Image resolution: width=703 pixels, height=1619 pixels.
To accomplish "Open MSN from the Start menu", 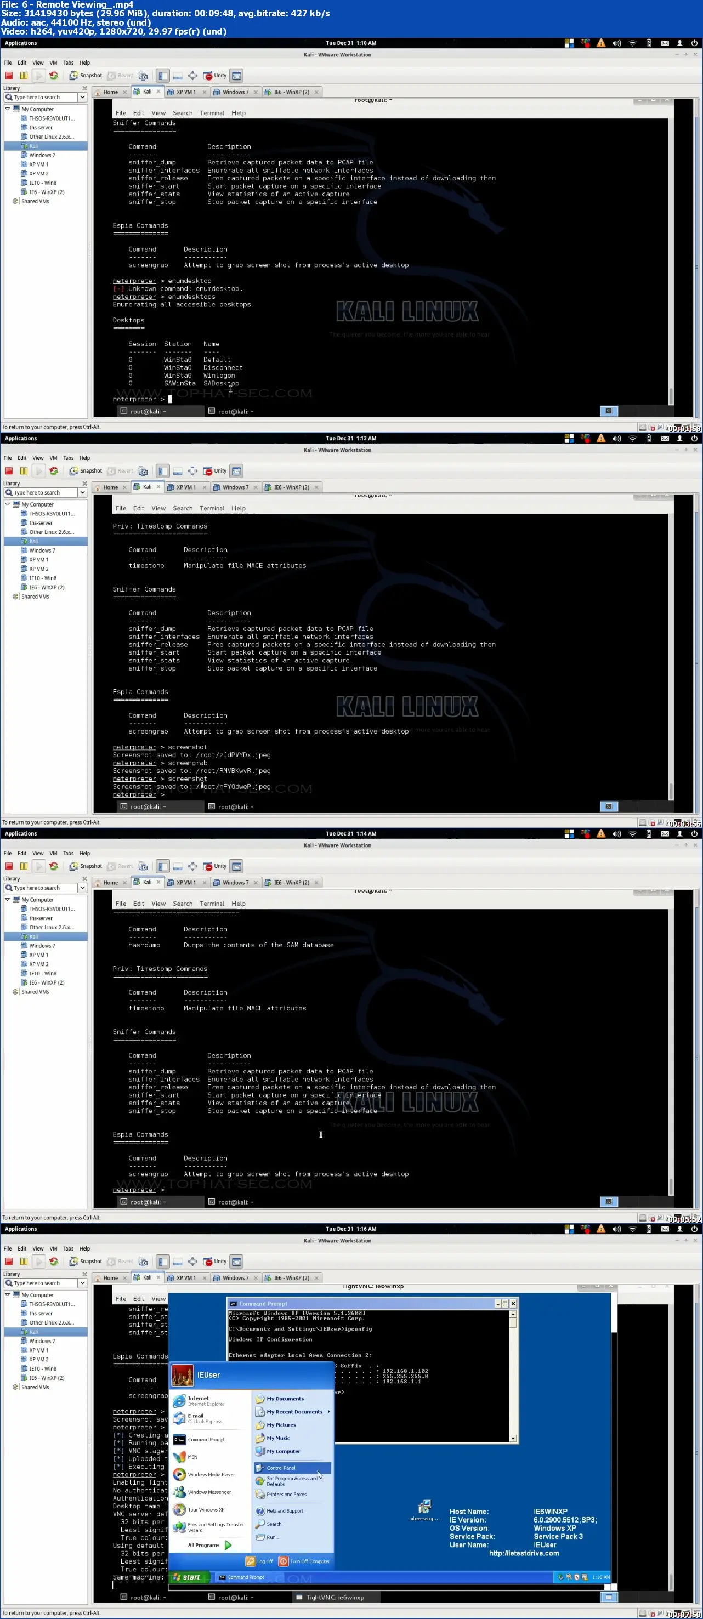I will (x=185, y=1457).
